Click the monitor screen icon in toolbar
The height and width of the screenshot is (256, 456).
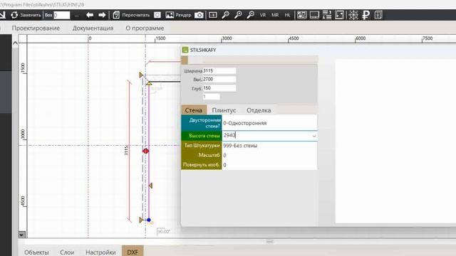click(314, 15)
